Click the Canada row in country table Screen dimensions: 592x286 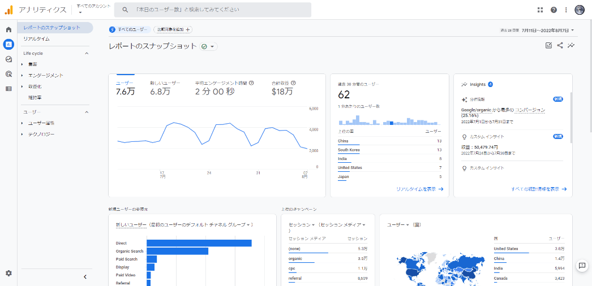click(529, 279)
